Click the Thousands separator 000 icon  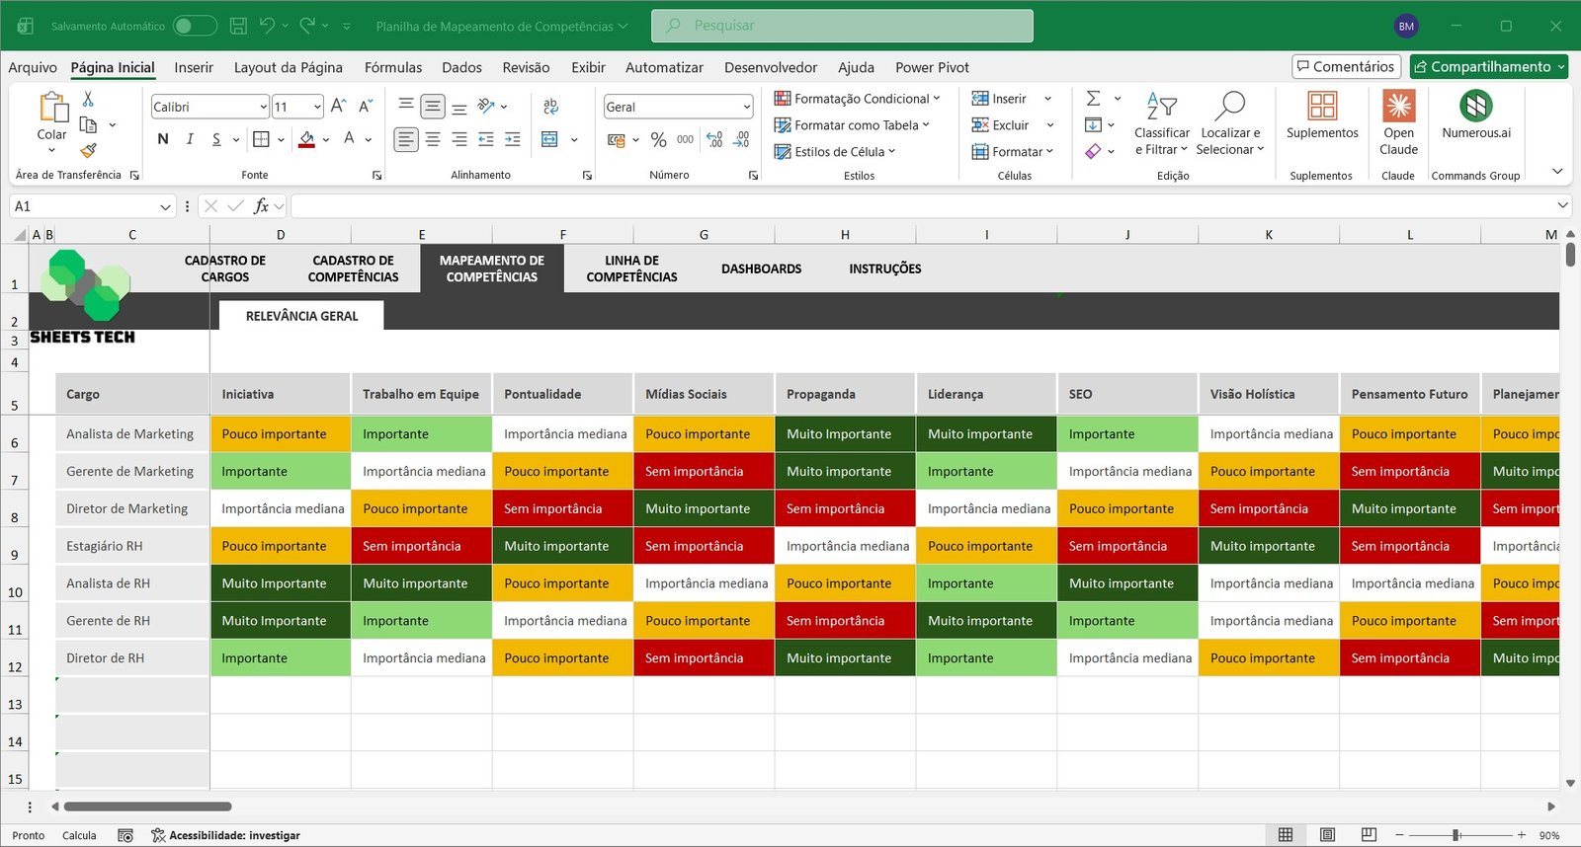pos(685,139)
